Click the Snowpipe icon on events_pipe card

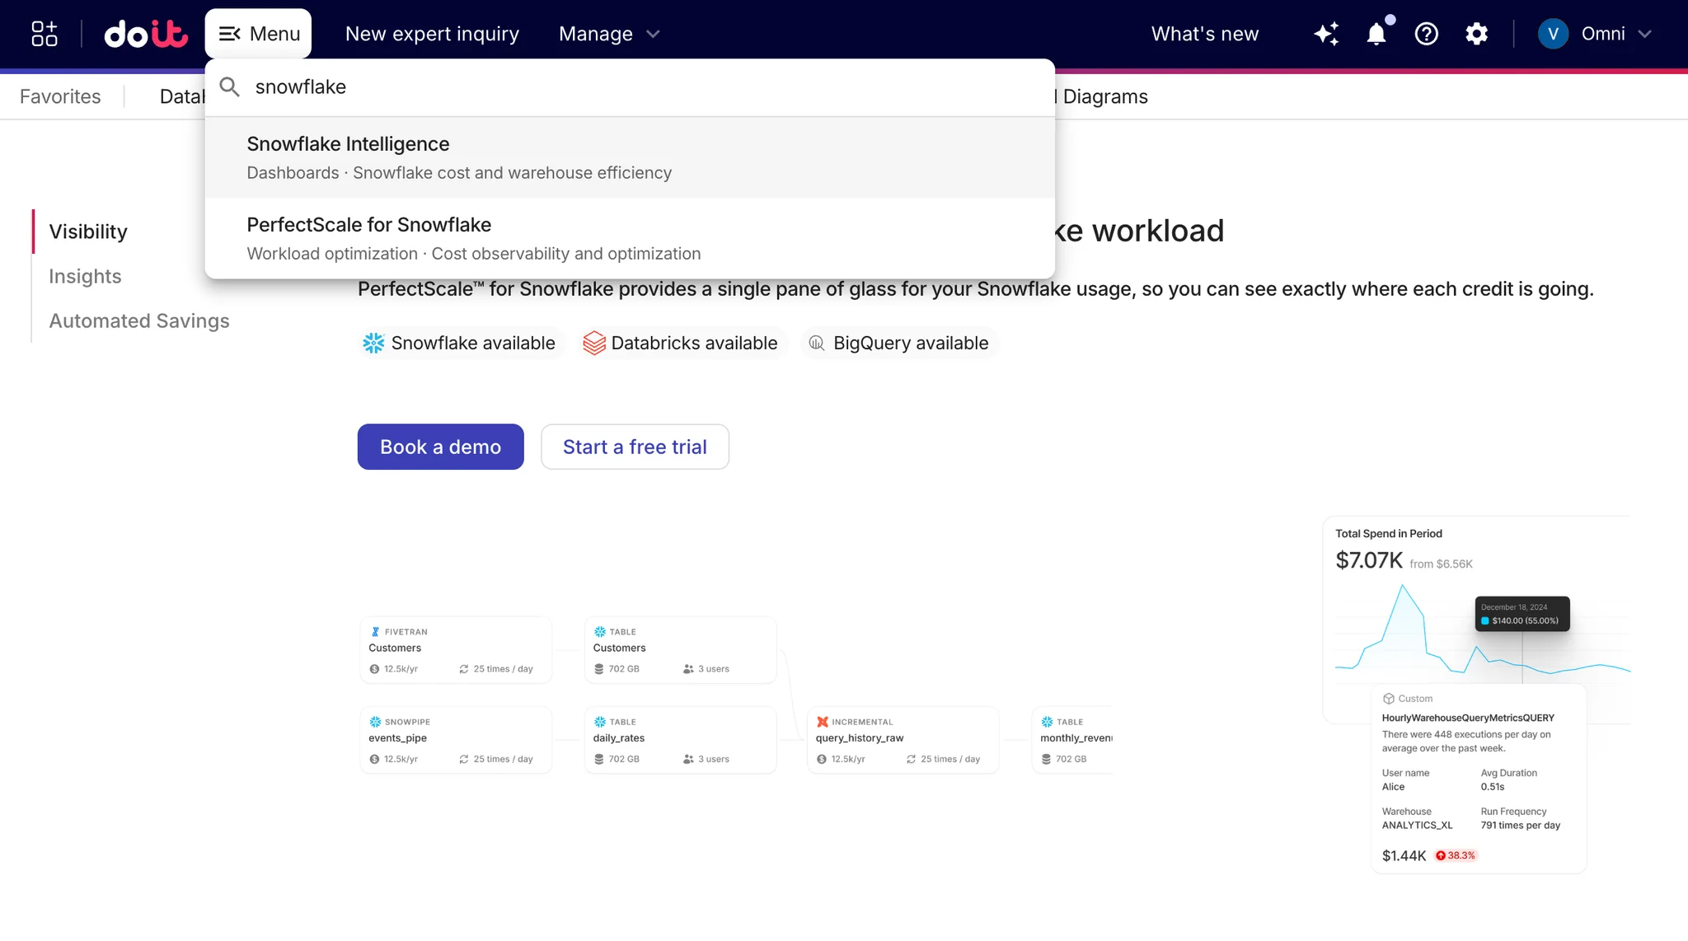(375, 722)
